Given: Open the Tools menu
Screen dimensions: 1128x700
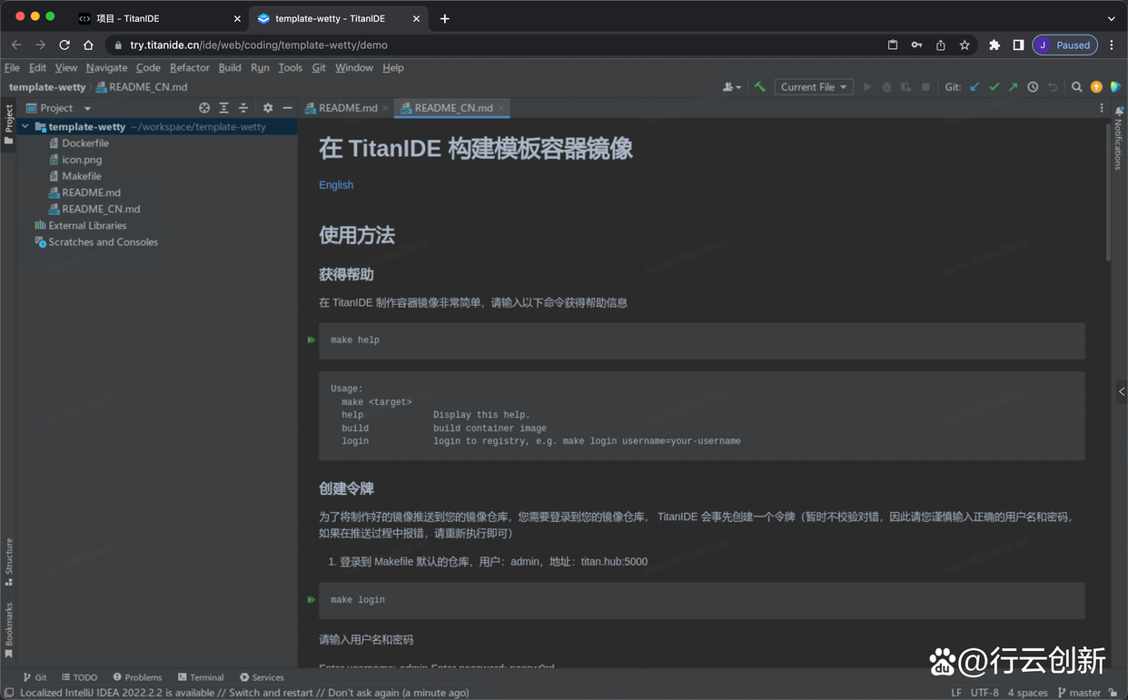Looking at the screenshot, I should point(290,67).
